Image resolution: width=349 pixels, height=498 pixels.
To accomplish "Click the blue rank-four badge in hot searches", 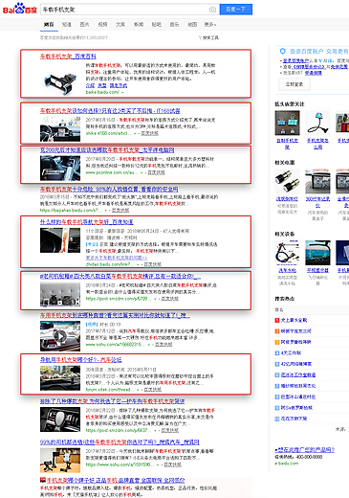I will [x=277, y=353].
